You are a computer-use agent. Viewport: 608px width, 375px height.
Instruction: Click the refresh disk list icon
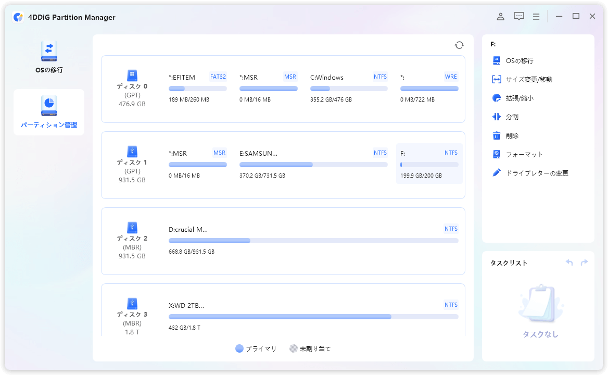459,45
